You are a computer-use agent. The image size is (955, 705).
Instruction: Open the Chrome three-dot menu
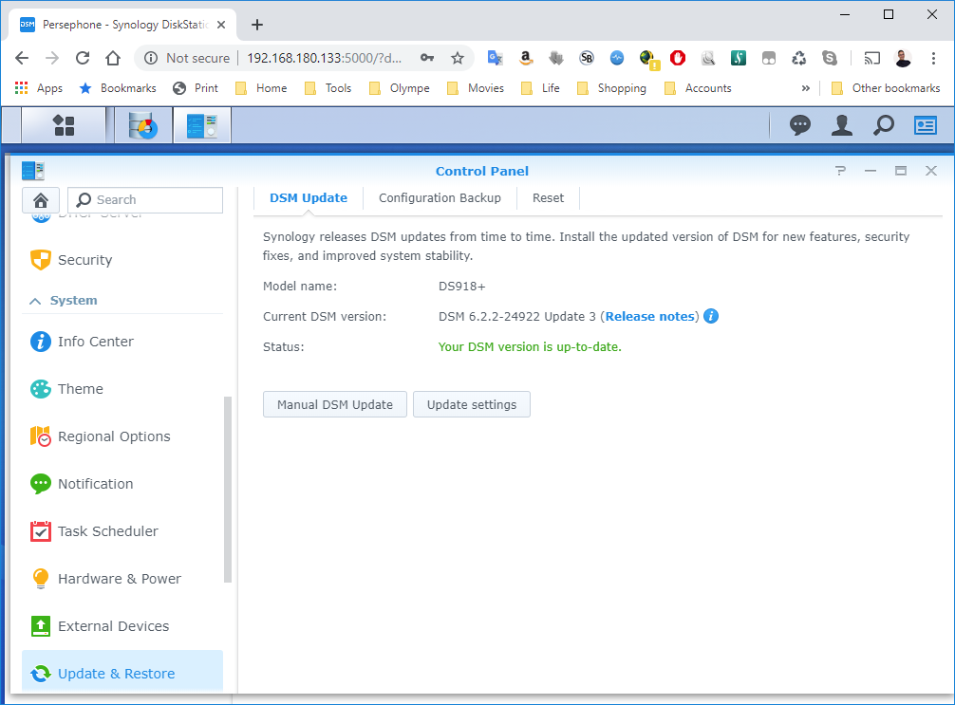933,59
